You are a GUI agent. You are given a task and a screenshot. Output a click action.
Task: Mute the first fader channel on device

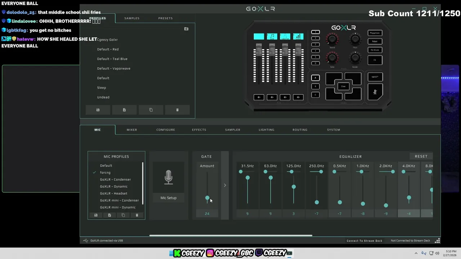pos(259,97)
